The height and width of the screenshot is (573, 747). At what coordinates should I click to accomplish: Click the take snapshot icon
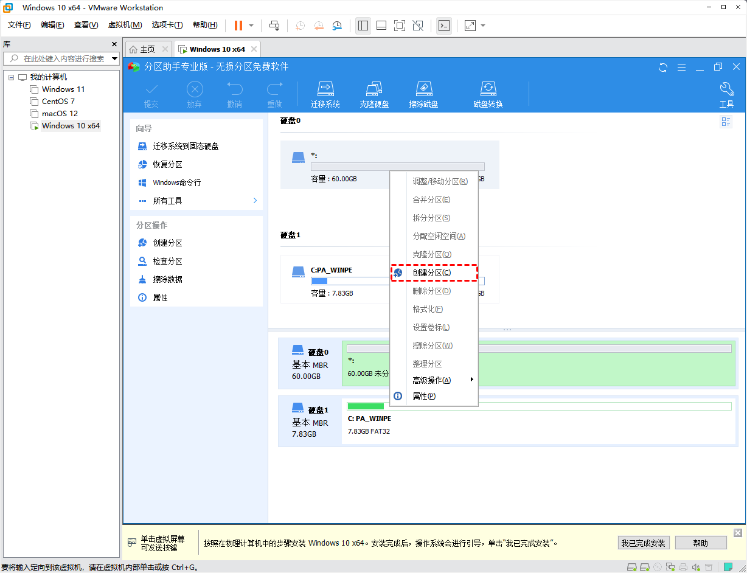coord(301,26)
